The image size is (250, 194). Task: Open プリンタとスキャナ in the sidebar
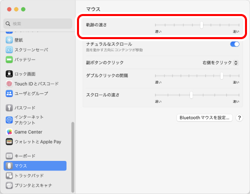[35, 185]
